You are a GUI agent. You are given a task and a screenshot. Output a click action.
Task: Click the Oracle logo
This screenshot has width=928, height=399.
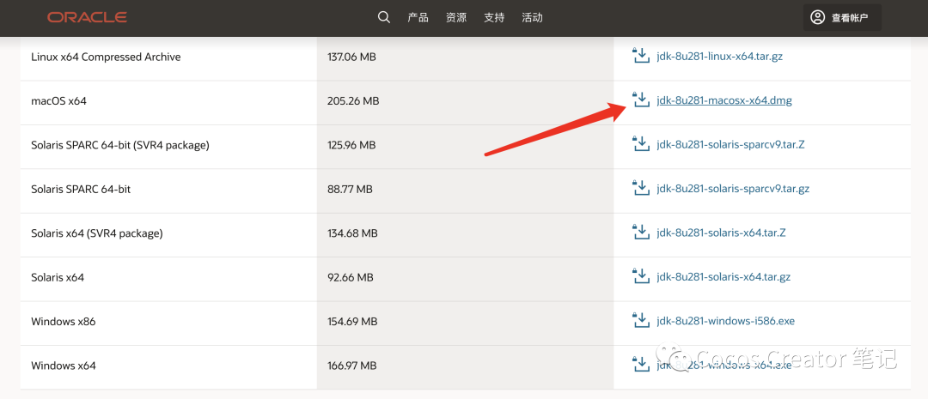(87, 17)
